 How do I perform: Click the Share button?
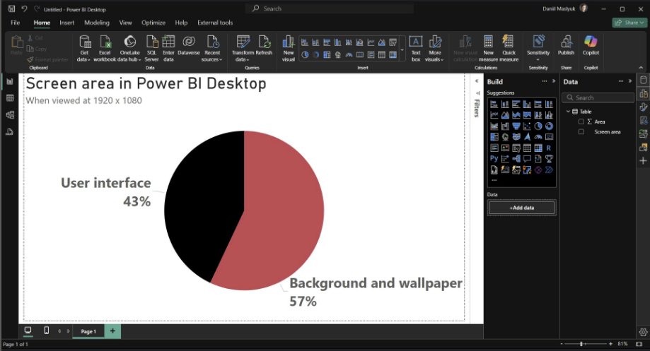pyautogui.click(x=629, y=23)
